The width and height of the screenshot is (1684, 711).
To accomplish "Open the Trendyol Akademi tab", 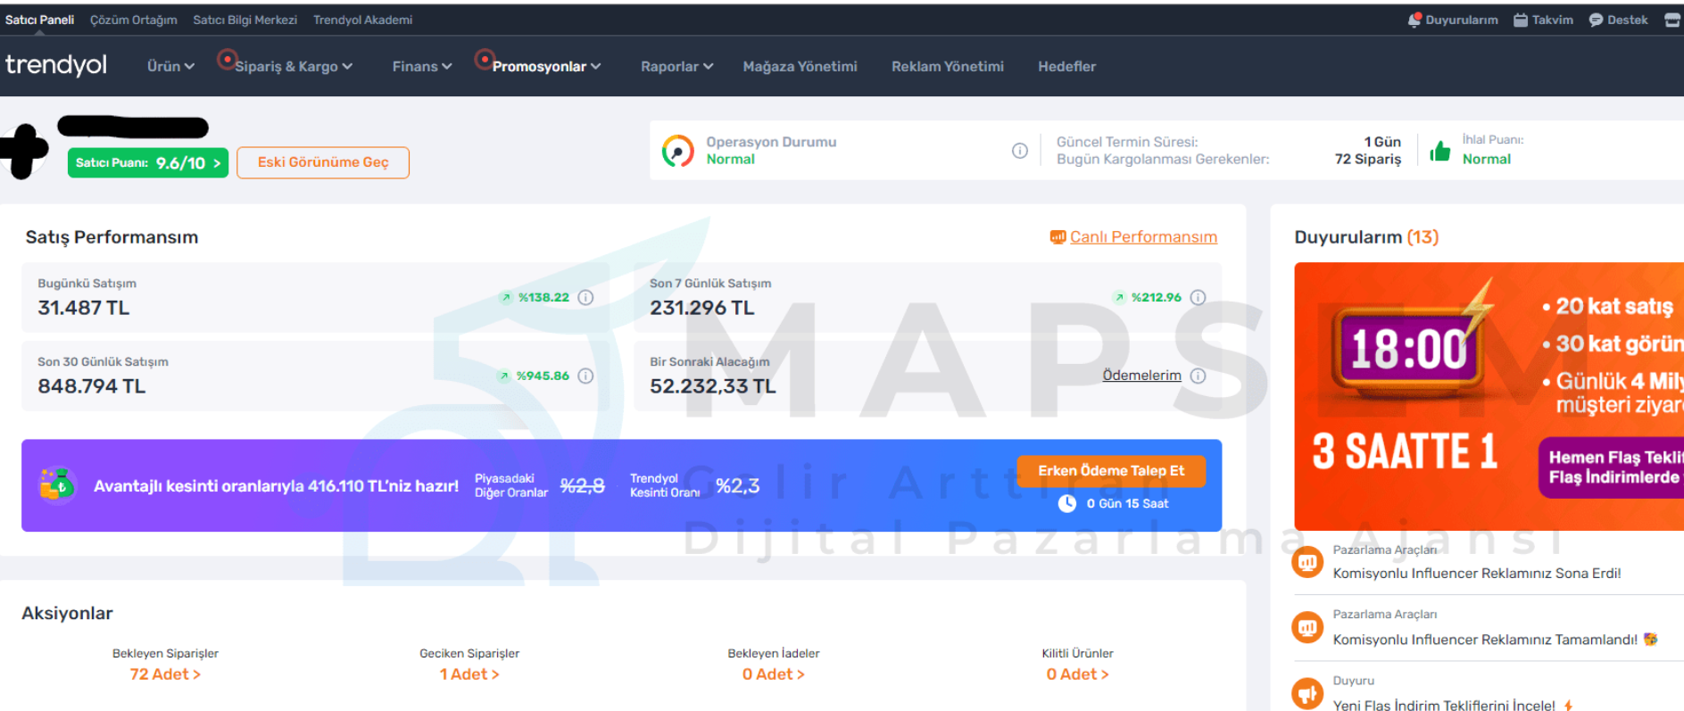I will 362,20.
